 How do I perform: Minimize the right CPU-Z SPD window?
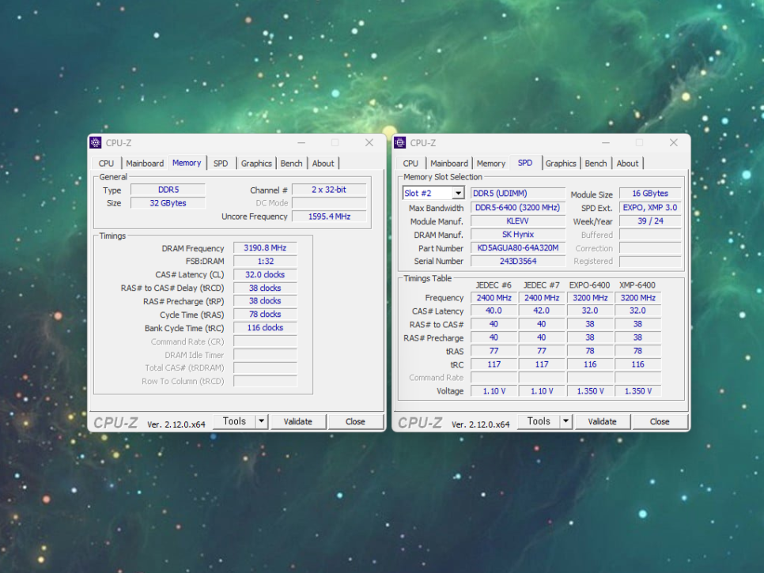tap(606, 142)
